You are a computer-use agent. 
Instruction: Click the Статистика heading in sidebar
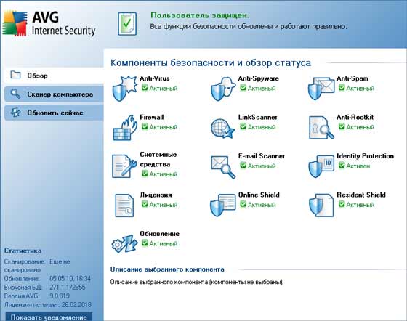pyautogui.click(x=23, y=251)
